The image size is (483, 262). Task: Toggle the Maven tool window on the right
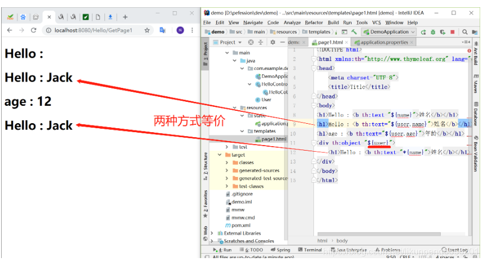point(476,83)
